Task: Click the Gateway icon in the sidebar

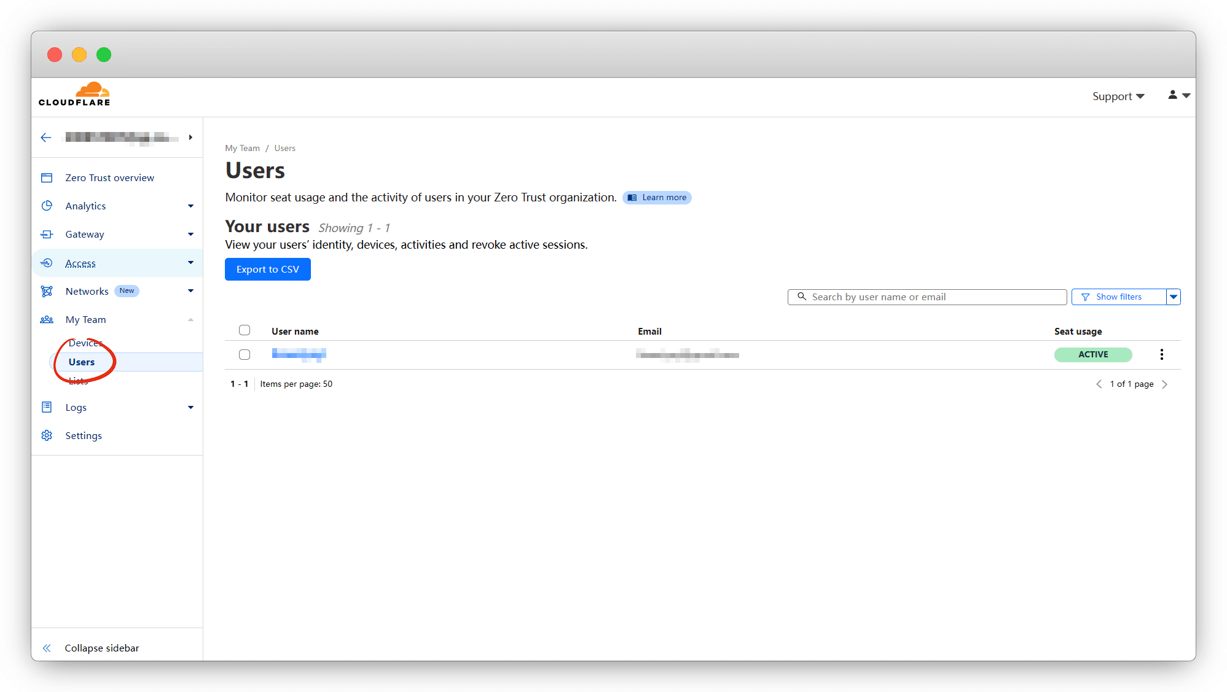Action: 47,234
